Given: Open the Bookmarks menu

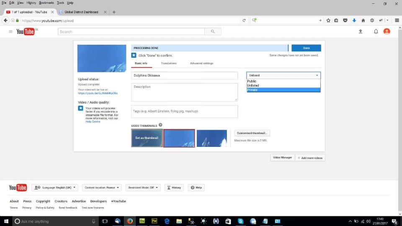Looking at the screenshot, I should coord(46,3).
